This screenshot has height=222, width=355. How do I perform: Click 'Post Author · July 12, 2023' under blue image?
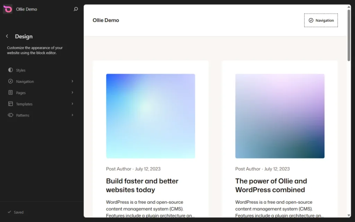tap(133, 169)
